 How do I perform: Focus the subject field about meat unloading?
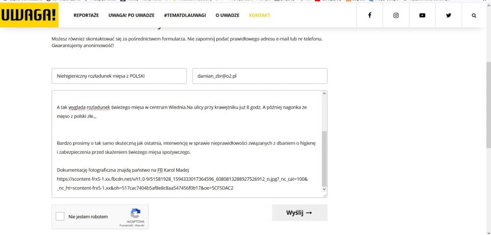click(119, 76)
